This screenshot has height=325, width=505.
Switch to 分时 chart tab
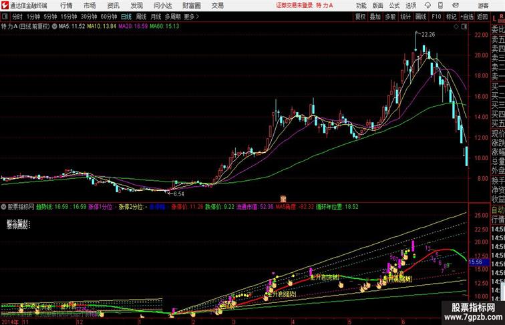pyautogui.click(x=17, y=17)
